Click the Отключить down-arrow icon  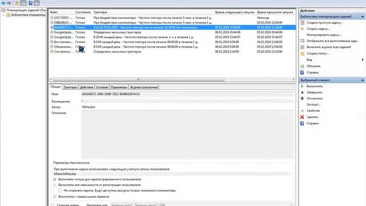303,98
